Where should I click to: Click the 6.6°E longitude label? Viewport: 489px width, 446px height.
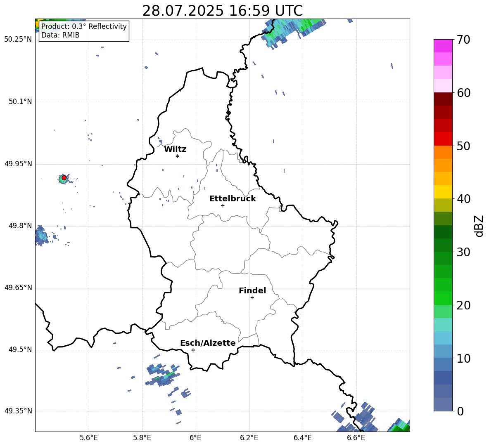tap(356, 438)
